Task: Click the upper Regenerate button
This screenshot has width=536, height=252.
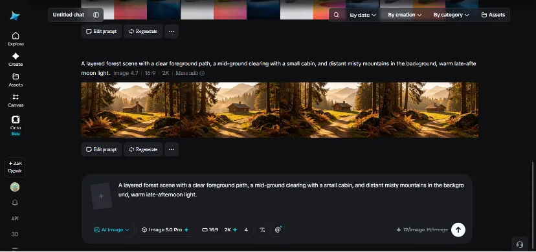Action: point(143,32)
